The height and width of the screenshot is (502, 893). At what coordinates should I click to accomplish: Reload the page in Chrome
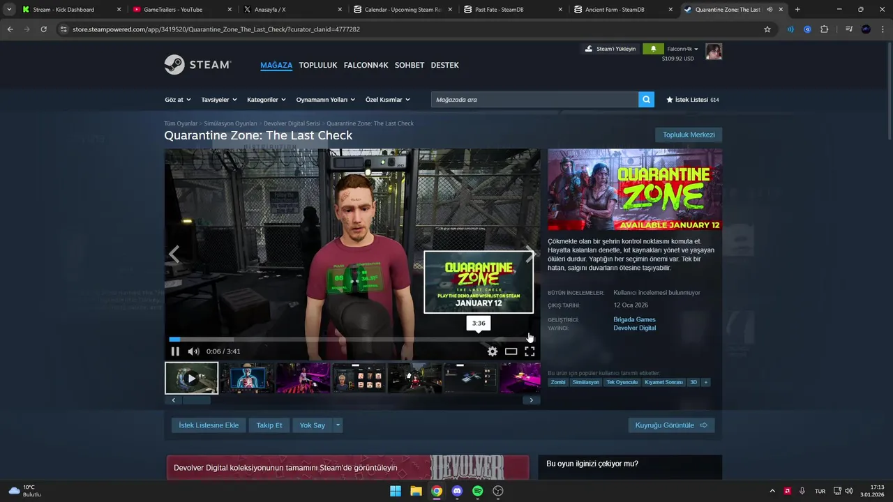(x=43, y=29)
